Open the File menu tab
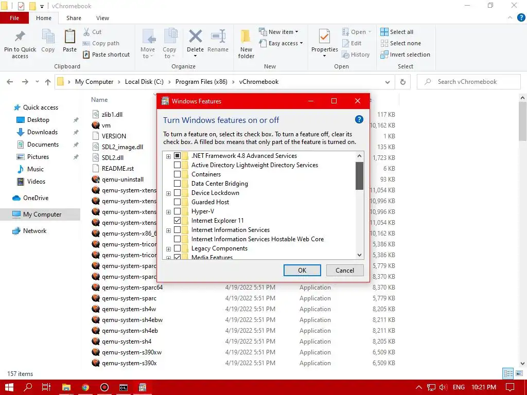 tap(14, 18)
